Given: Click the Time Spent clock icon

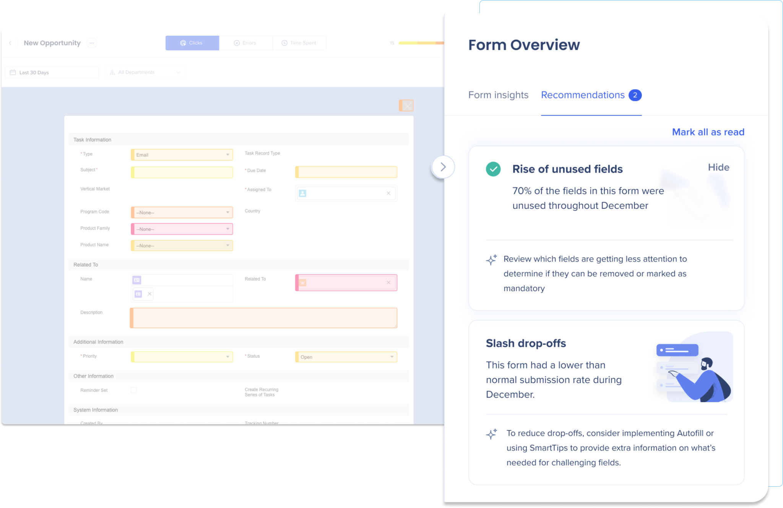Looking at the screenshot, I should [x=284, y=43].
